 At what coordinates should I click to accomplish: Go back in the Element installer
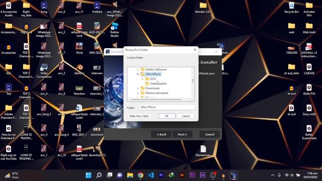pyautogui.click(x=161, y=134)
